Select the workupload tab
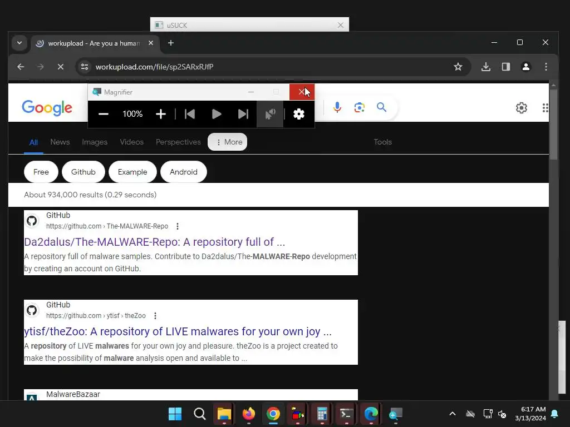Viewport: 570px width, 427px height. 94,43
